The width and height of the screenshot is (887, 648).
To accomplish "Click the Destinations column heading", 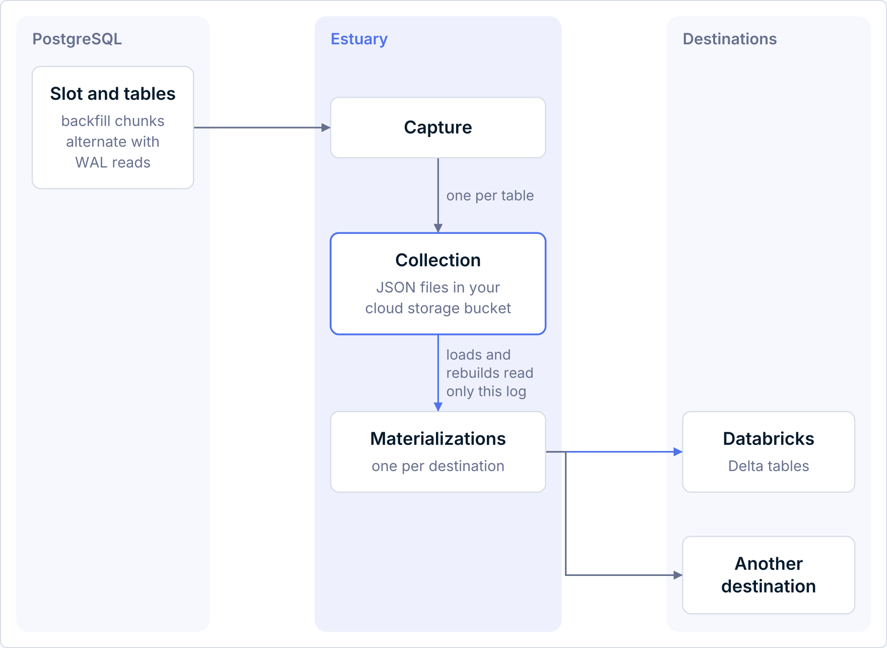I will (x=729, y=39).
